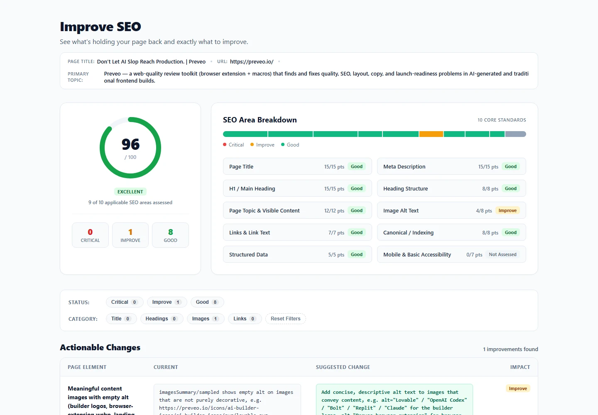
Task: Click the 10 CORE STANDARDS label
Action: (502, 120)
